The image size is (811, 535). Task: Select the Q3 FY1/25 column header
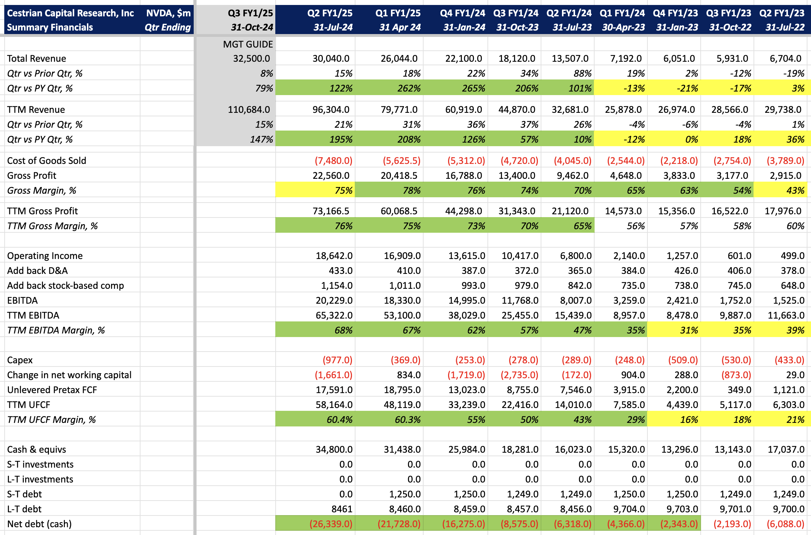click(250, 13)
